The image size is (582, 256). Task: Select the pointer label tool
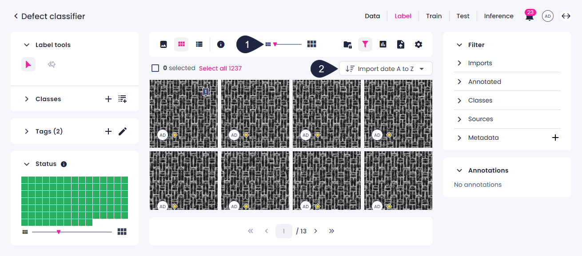[28, 65]
